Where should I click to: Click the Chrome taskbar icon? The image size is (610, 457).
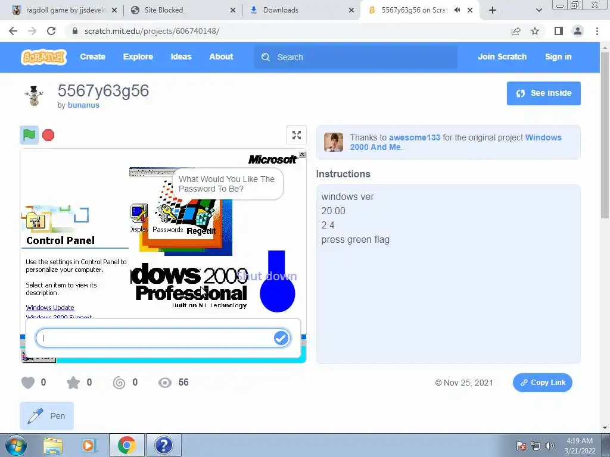(x=127, y=445)
